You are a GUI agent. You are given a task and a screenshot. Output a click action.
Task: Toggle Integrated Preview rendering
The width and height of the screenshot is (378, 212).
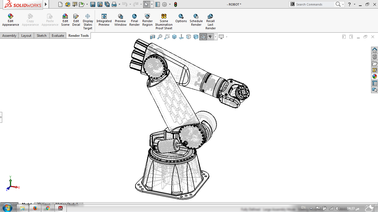click(x=104, y=20)
